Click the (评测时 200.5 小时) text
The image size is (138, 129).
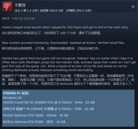(79, 11)
